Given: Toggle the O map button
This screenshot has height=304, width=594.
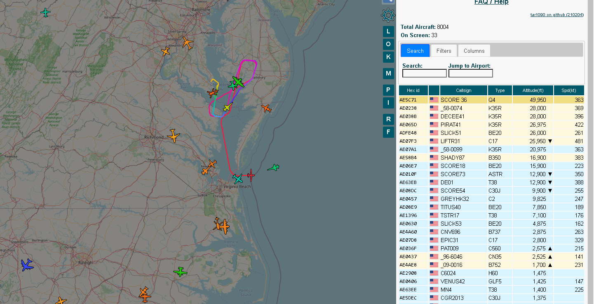Looking at the screenshot, I should pyautogui.click(x=388, y=44).
